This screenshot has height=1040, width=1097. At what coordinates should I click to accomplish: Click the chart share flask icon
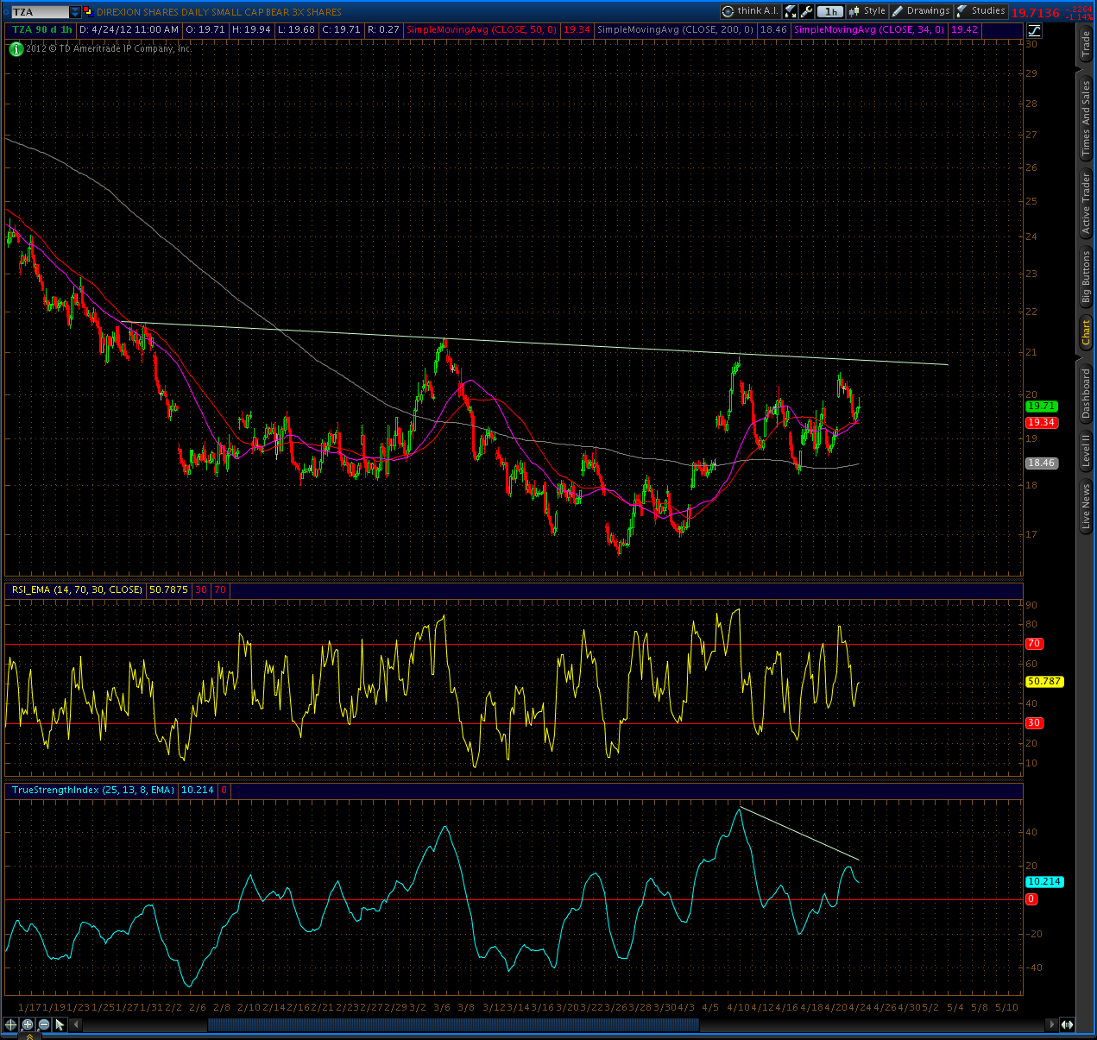[x=791, y=11]
